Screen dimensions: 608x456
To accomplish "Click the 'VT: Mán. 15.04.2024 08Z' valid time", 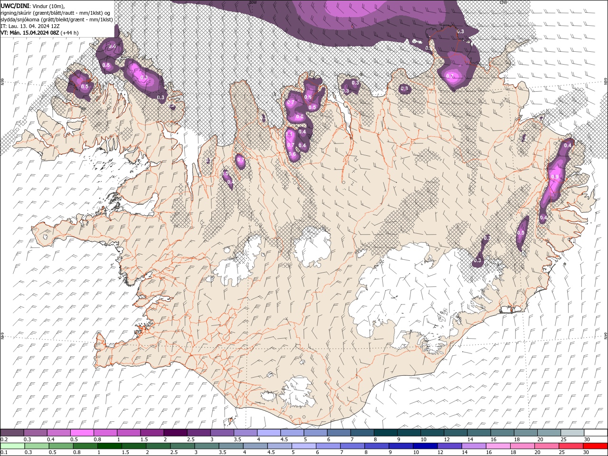I will (29, 33).
